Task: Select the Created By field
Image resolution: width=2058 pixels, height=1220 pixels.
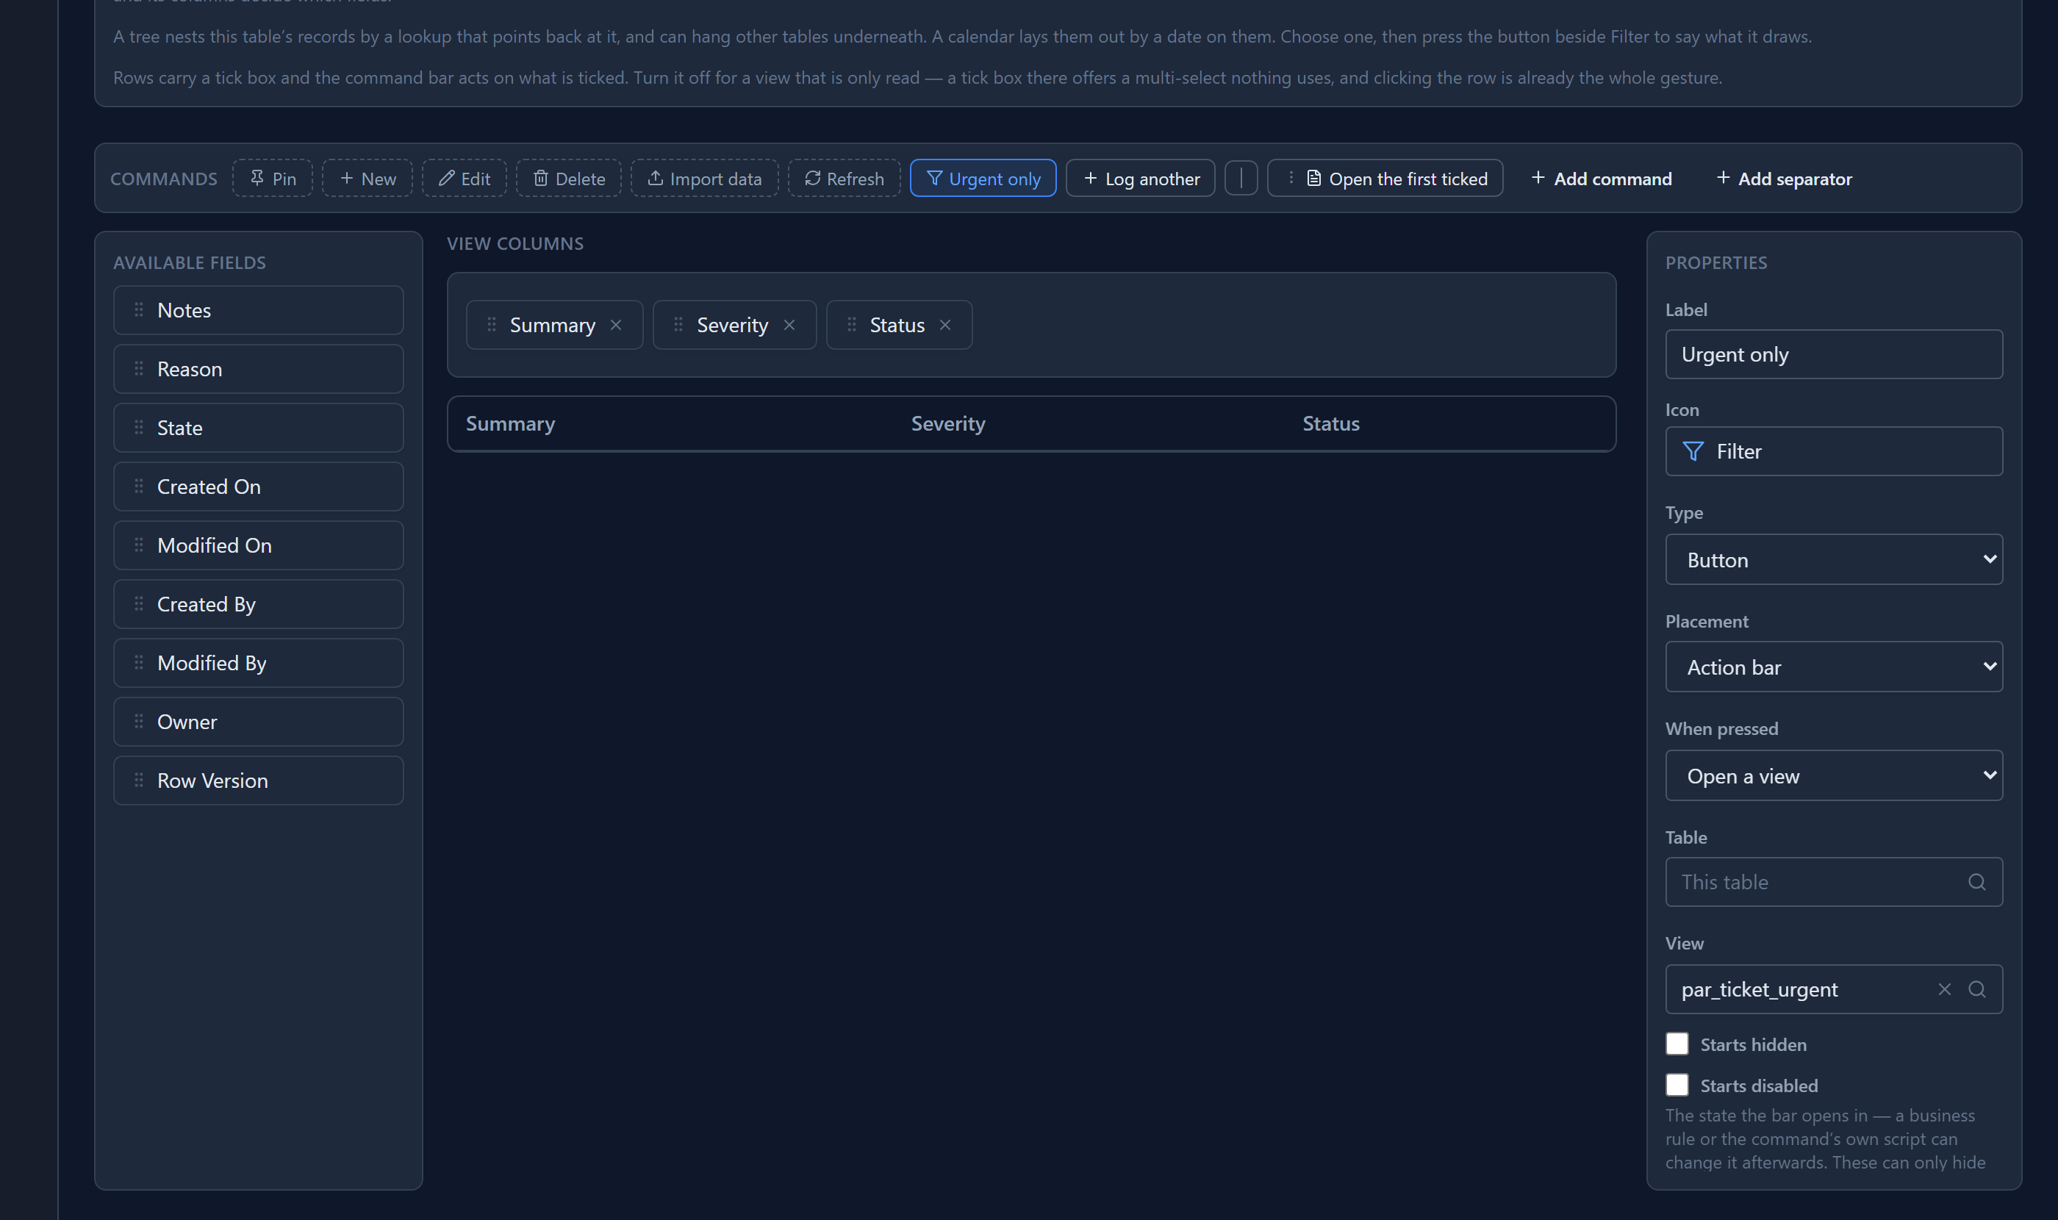Action: 258,604
